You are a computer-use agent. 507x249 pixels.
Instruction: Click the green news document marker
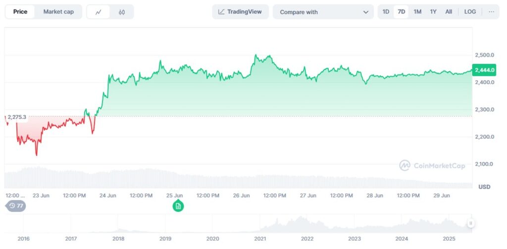(x=178, y=206)
